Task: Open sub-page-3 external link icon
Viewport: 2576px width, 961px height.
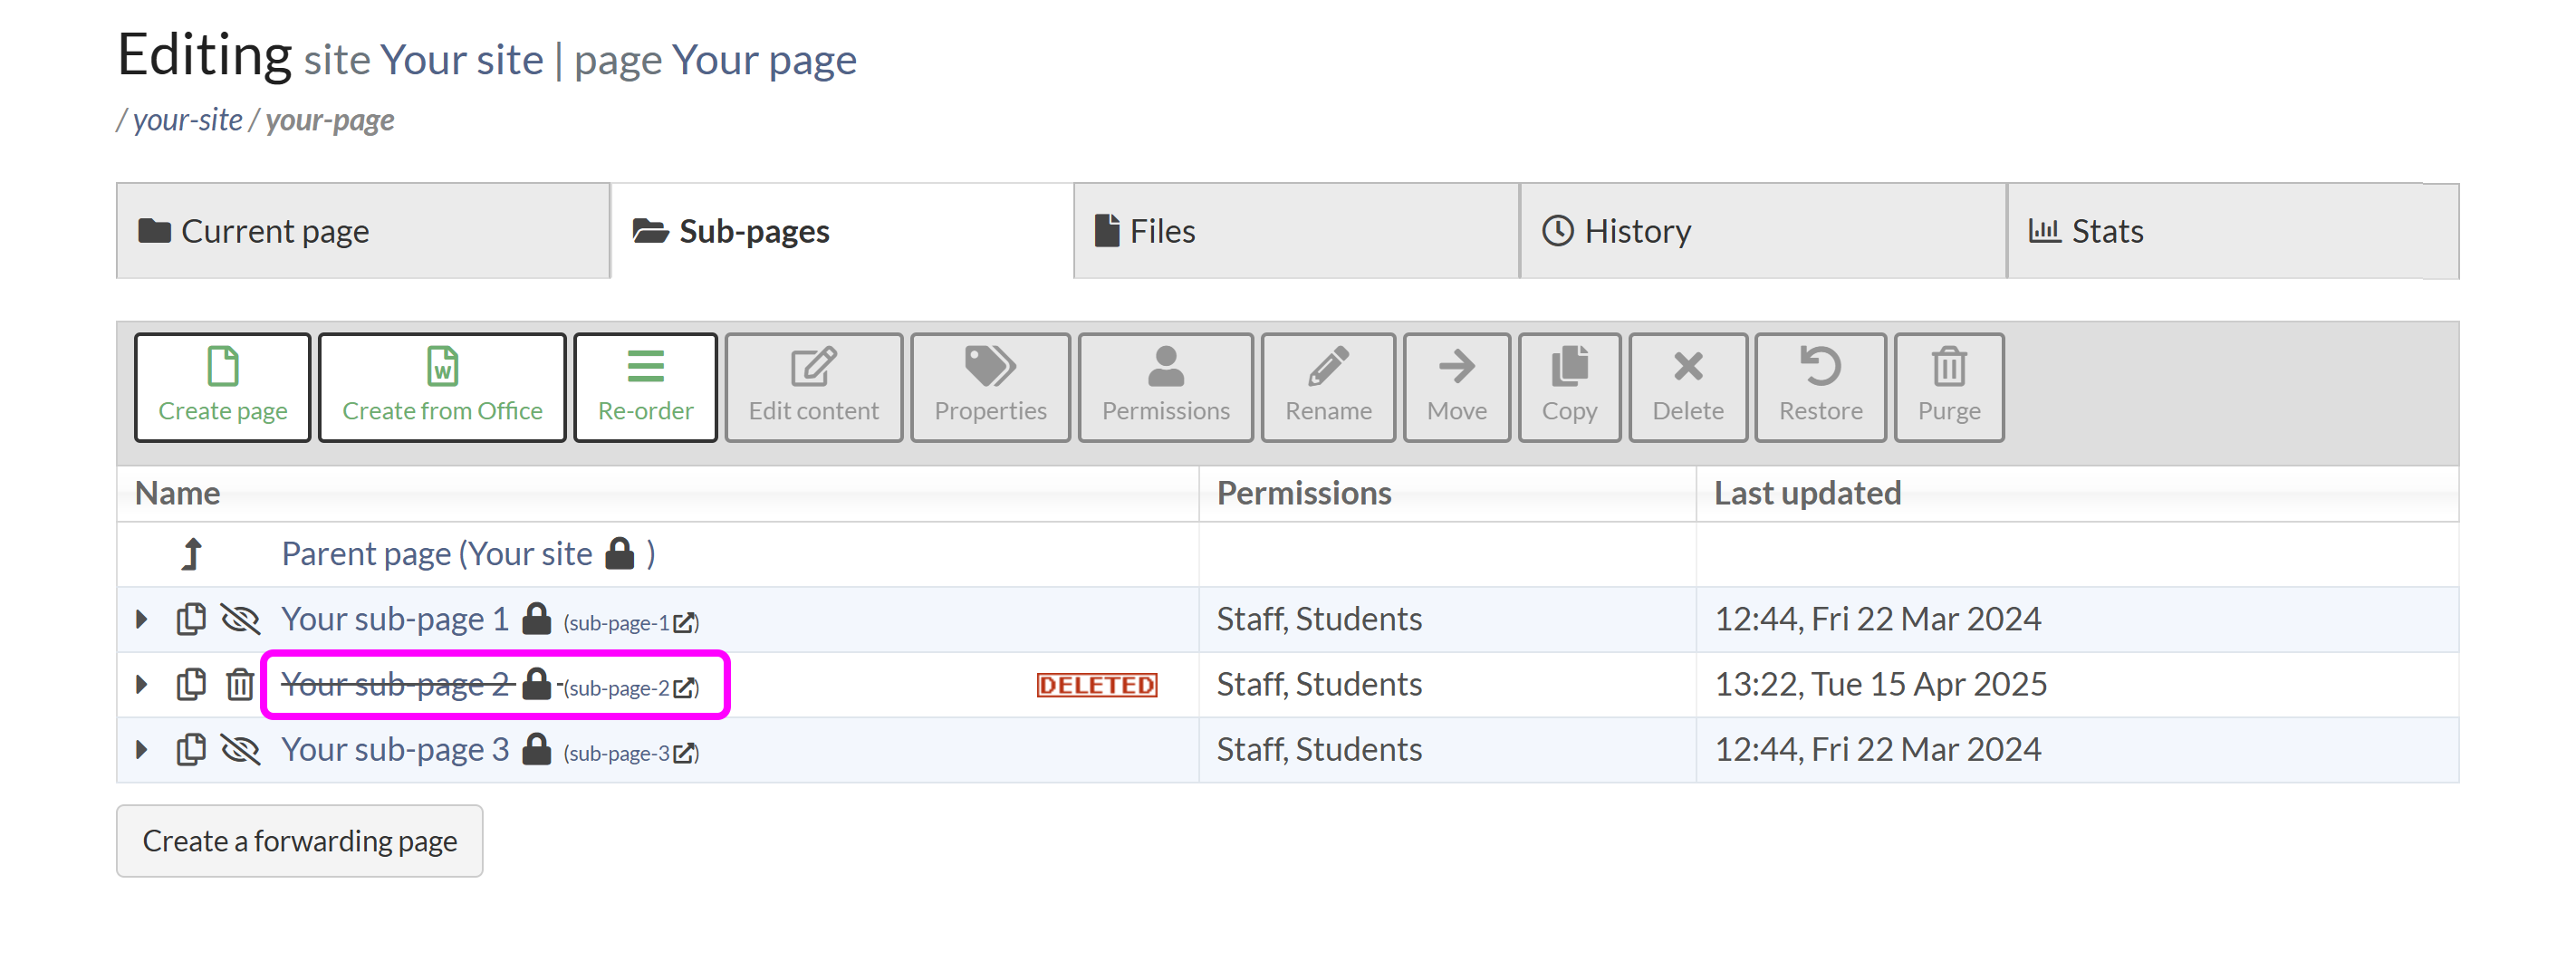Action: pyautogui.click(x=684, y=754)
